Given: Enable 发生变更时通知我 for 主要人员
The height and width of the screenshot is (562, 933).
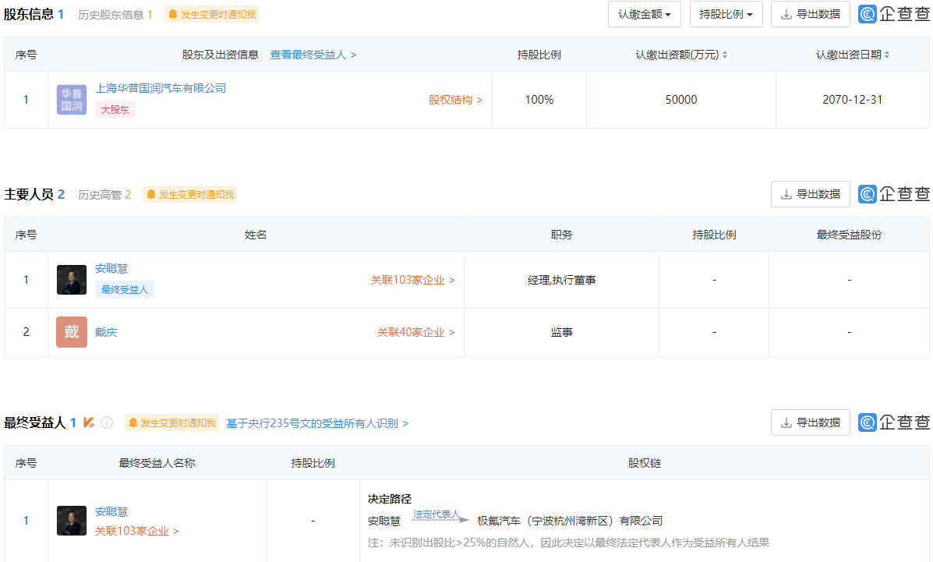Looking at the screenshot, I should (x=189, y=194).
